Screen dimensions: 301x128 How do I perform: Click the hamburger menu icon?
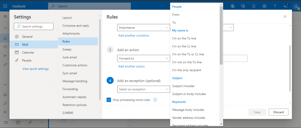point(5,16)
